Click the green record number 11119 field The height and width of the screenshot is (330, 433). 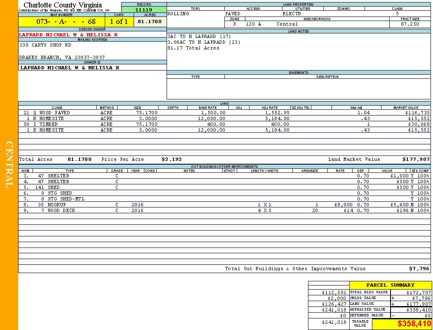[x=144, y=10]
